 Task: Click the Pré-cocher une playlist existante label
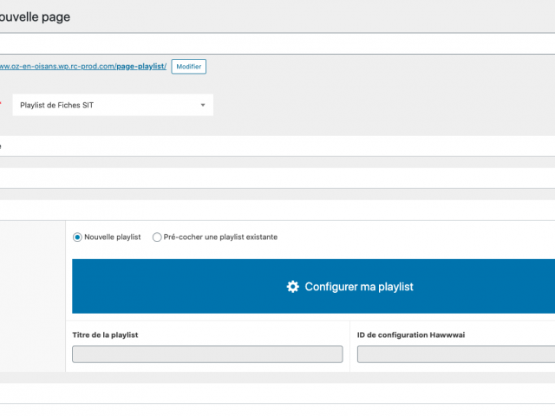(x=220, y=237)
